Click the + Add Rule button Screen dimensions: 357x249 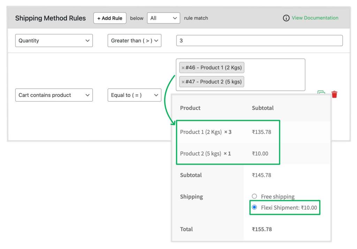(x=110, y=18)
